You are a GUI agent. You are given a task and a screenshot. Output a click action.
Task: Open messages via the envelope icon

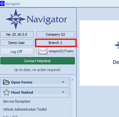(43, 51)
